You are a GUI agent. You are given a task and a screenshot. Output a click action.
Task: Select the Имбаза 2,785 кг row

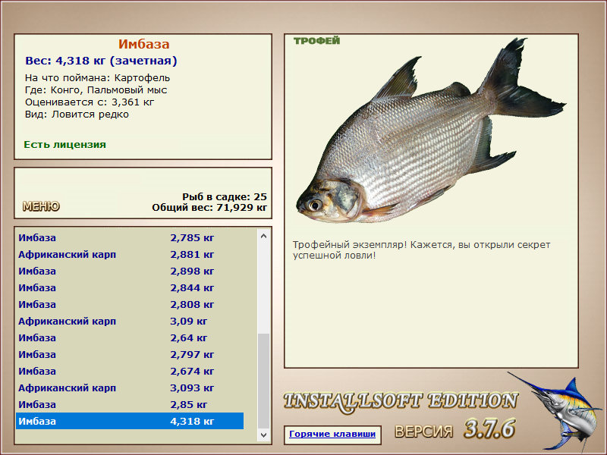130,237
